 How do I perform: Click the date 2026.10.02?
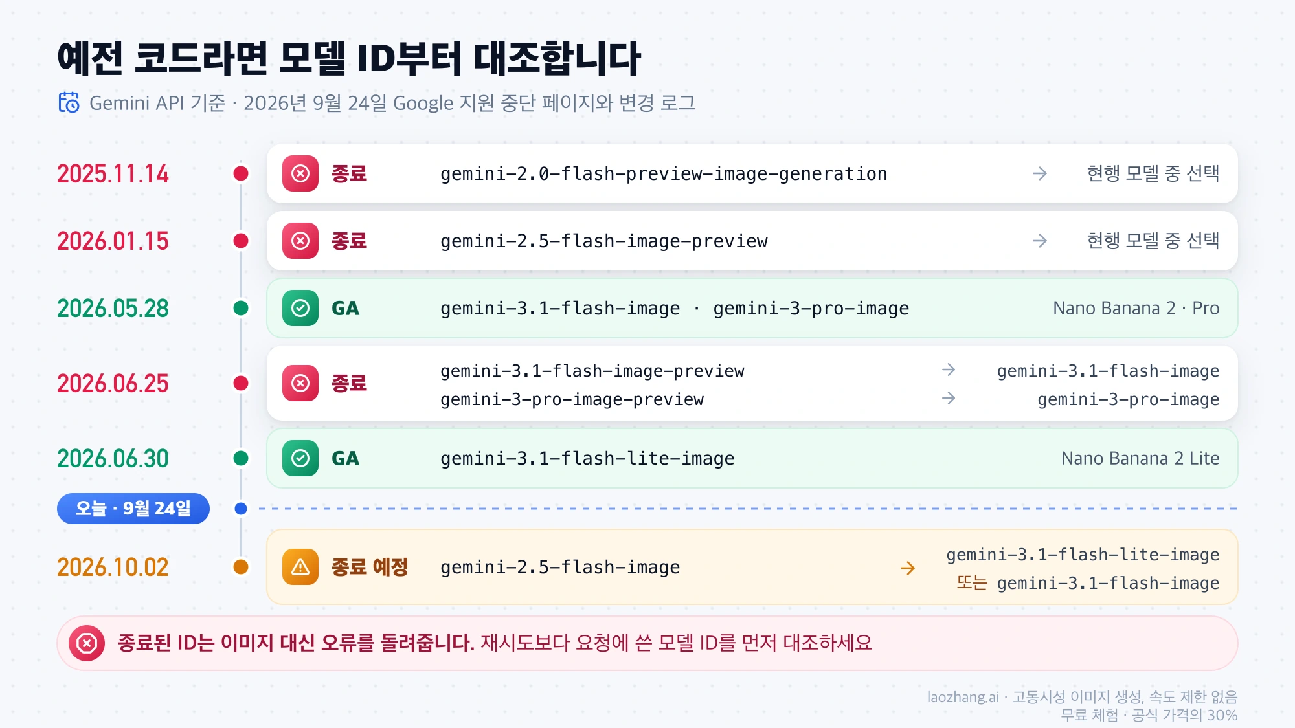click(113, 568)
